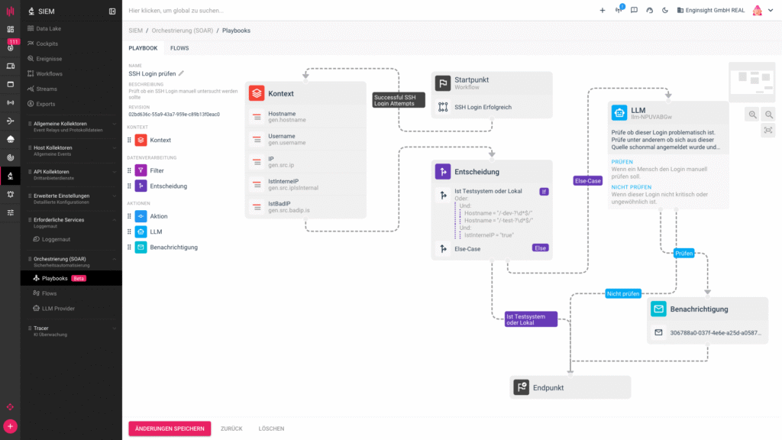This screenshot has width=782, height=440.
Task: Save changes with Änderungen speichern button
Action: [169, 429]
